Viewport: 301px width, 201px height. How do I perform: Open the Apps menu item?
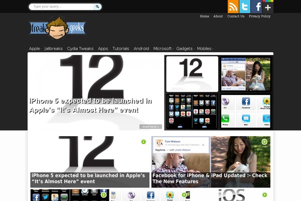(103, 49)
